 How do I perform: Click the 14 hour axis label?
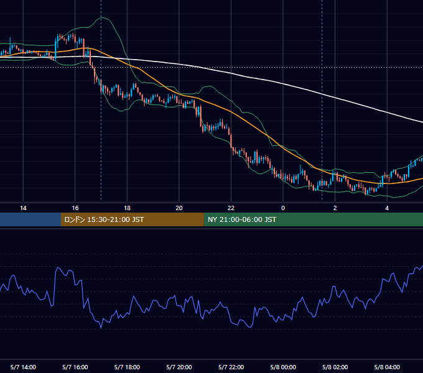point(23,208)
